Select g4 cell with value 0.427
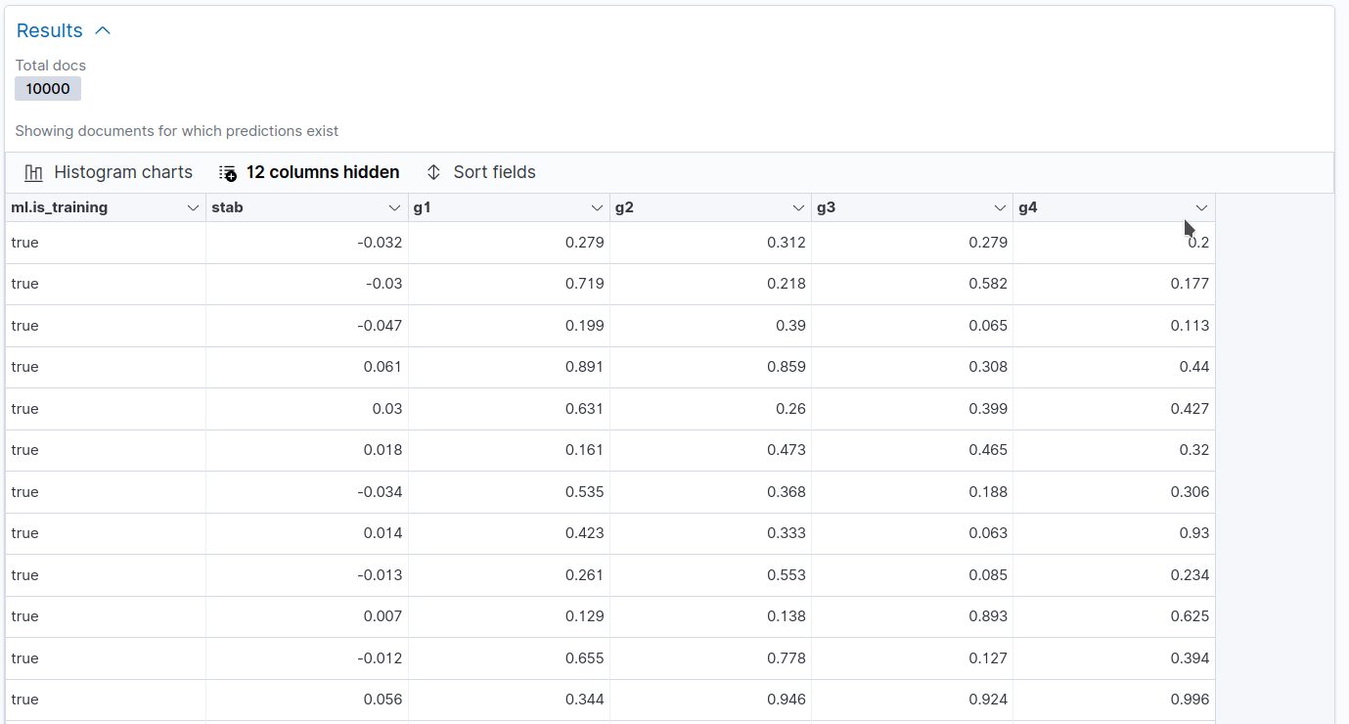The height and width of the screenshot is (724, 1349). click(x=1114, y=409)
